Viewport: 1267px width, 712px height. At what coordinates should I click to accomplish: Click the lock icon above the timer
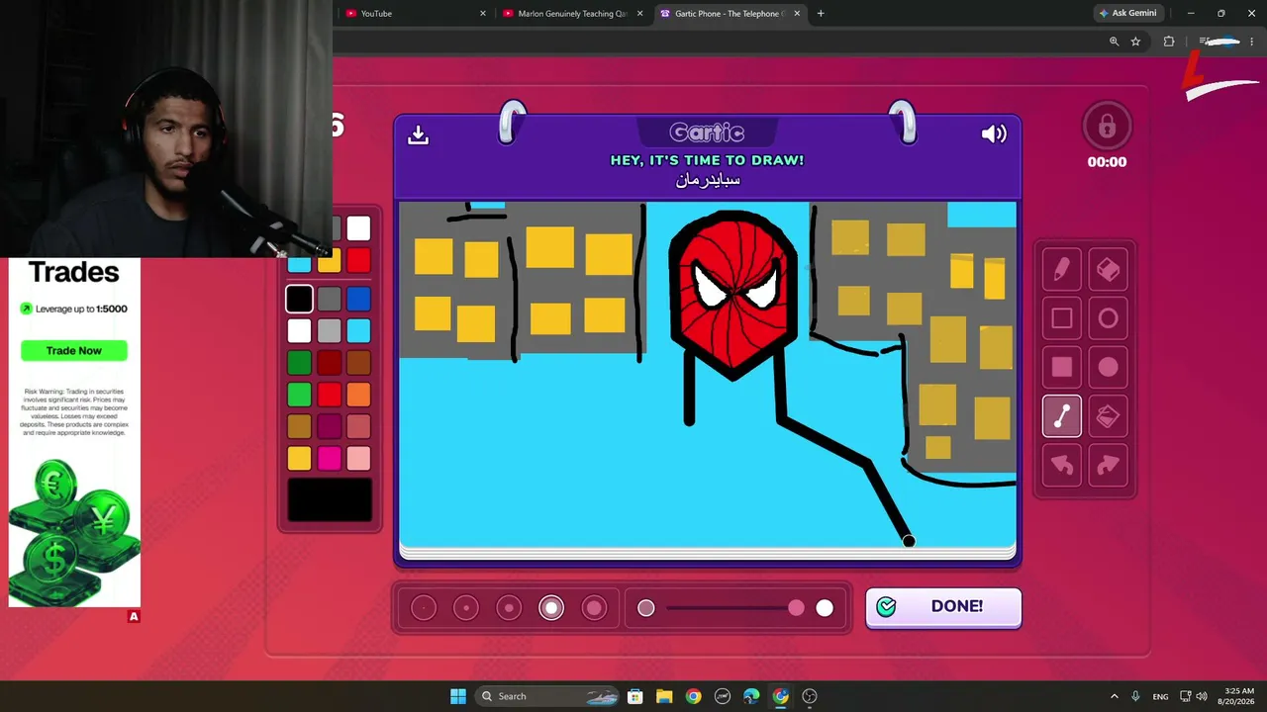1107,127
